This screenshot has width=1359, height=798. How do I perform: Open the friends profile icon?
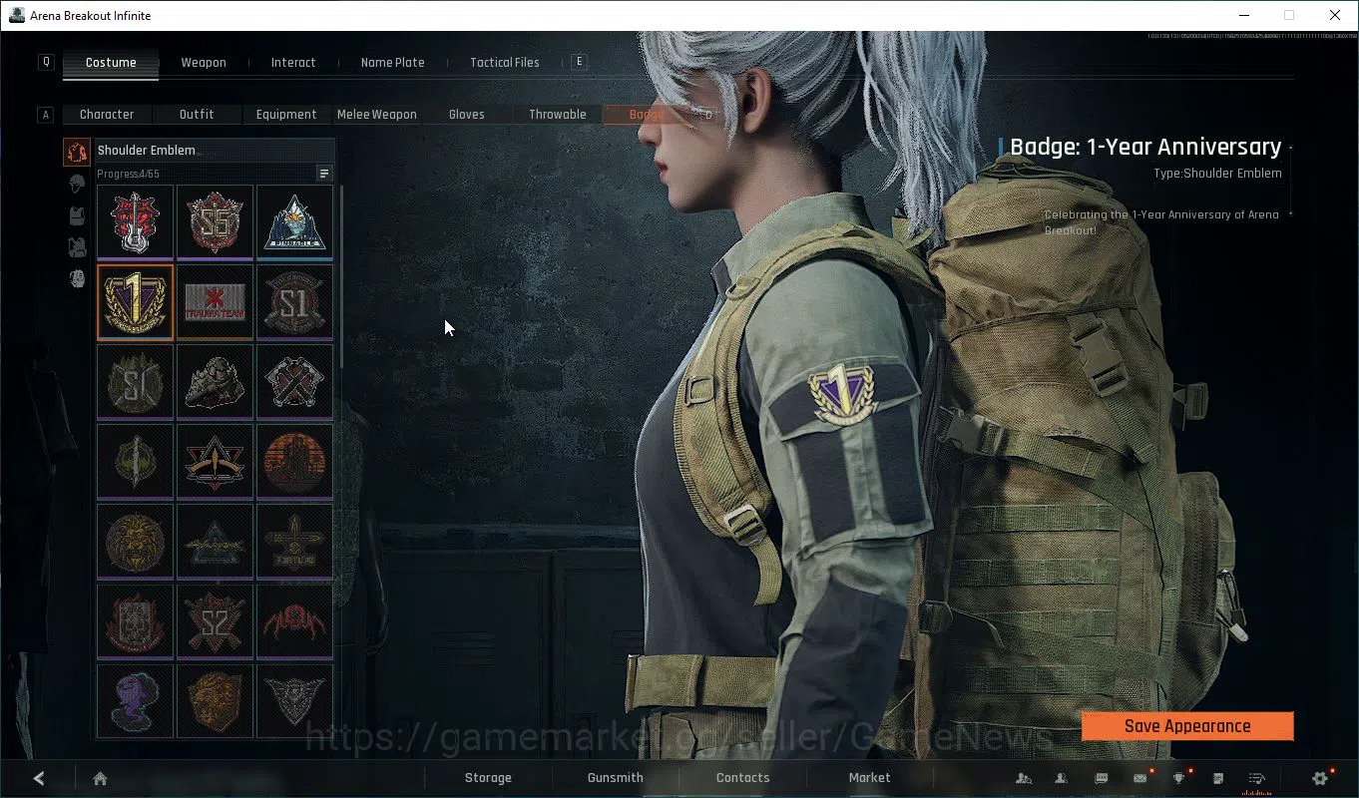1062,778
